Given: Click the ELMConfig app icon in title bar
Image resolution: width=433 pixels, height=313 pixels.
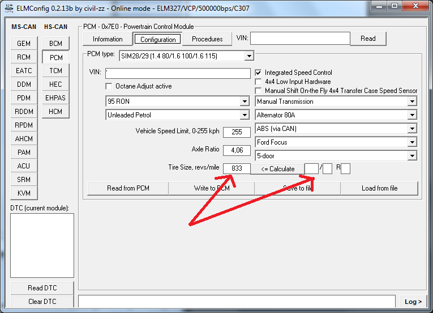Looking at the screenshot, I should click(x=7, y=8).
